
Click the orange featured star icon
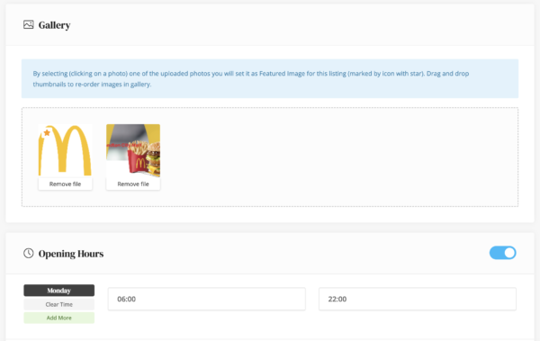[47, 132]
